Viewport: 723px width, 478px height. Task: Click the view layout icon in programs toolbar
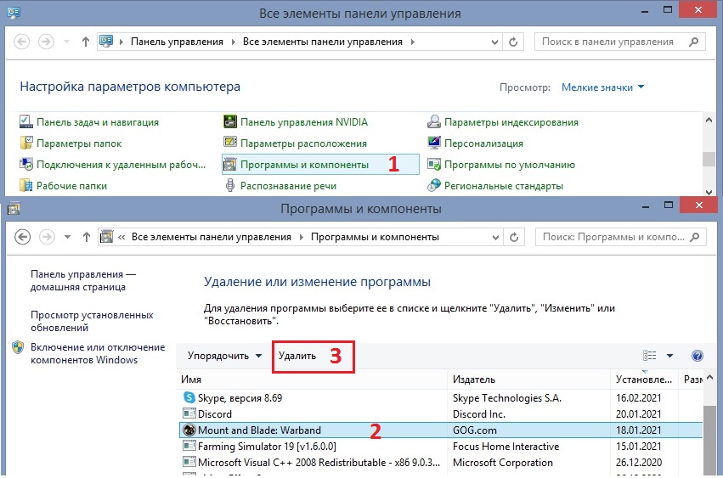coord(649,356)
